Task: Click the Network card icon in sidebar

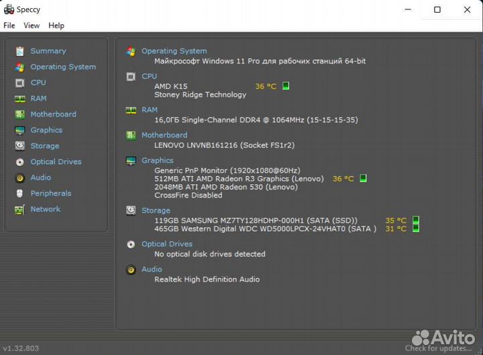Action: coord(19,210)
